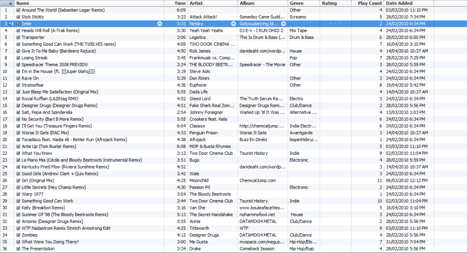Select the Girl (Original Mix) track

(x=38, y=180)
